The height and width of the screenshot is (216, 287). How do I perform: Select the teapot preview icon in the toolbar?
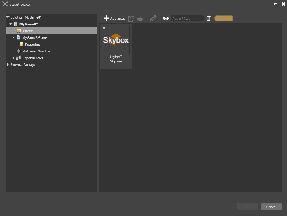coord(140,18)
